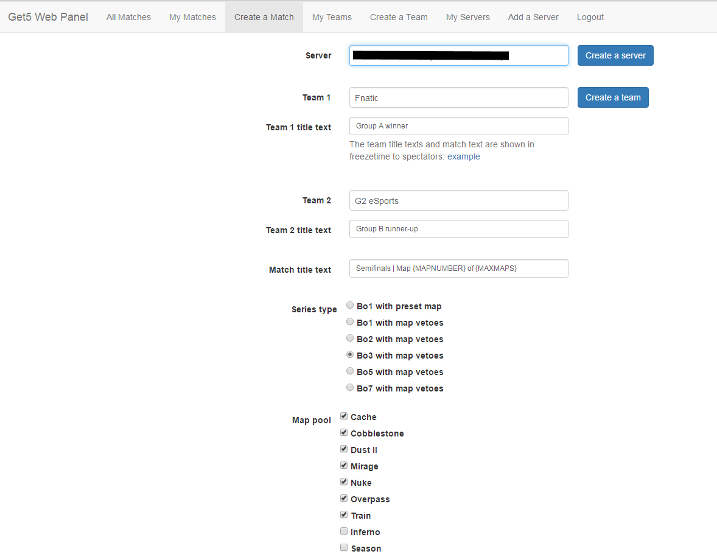This screenshot has height=554, width=717.
Task: Open the Server selection dropdown
Action: (458, 55)
